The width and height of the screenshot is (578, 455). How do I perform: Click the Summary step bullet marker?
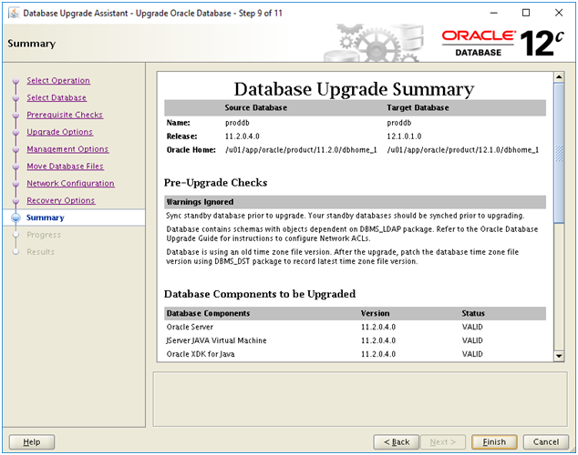(x=15, y=217)
